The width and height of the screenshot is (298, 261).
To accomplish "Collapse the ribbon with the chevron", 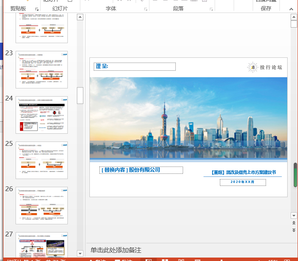I will tap(291, 9).
